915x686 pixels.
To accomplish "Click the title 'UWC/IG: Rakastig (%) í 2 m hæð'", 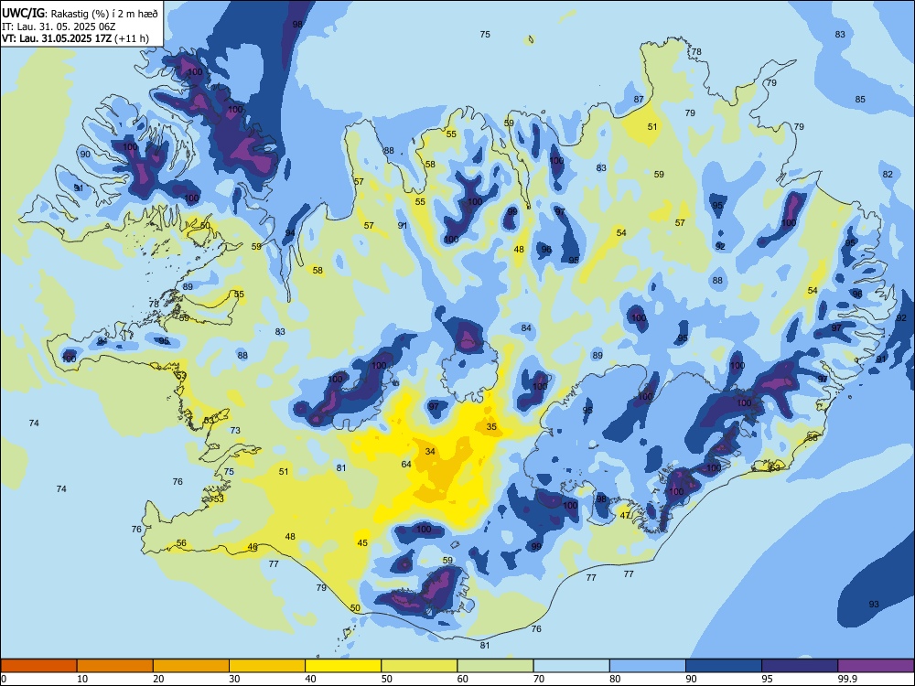I will (80, 12).
